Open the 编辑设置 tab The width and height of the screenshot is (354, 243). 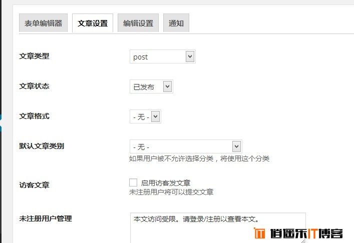(138, 23)
